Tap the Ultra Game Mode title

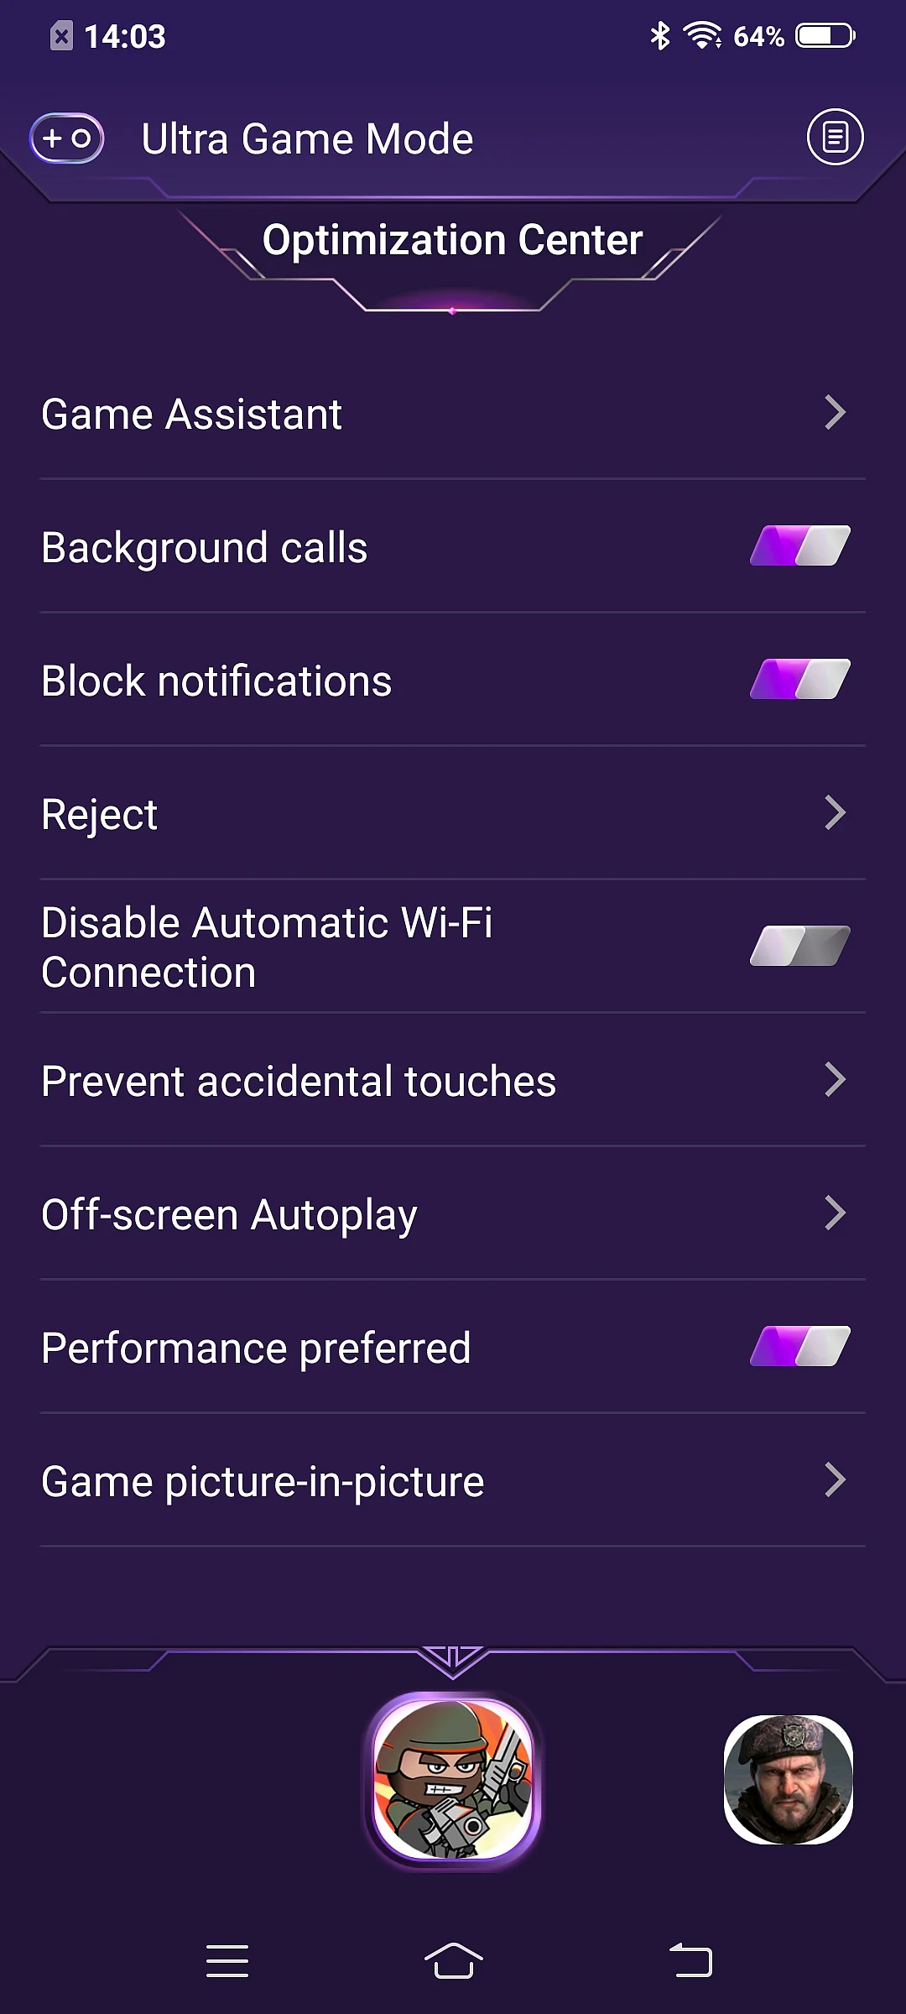307,138
